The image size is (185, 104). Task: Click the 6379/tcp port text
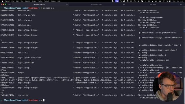[x=143, y=53]
